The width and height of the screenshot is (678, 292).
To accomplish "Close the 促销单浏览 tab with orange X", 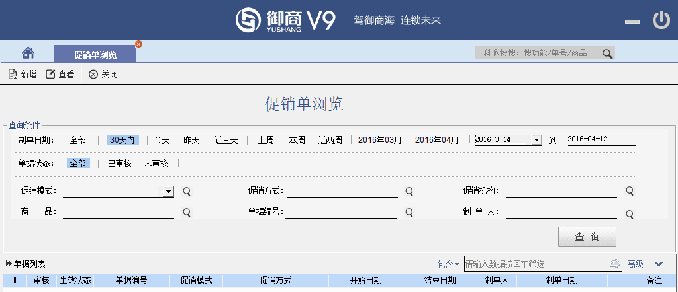I will click(138, 44).
